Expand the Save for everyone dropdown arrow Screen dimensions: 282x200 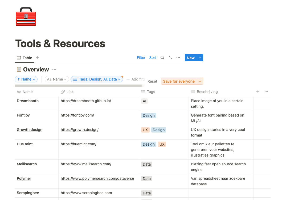200,81
